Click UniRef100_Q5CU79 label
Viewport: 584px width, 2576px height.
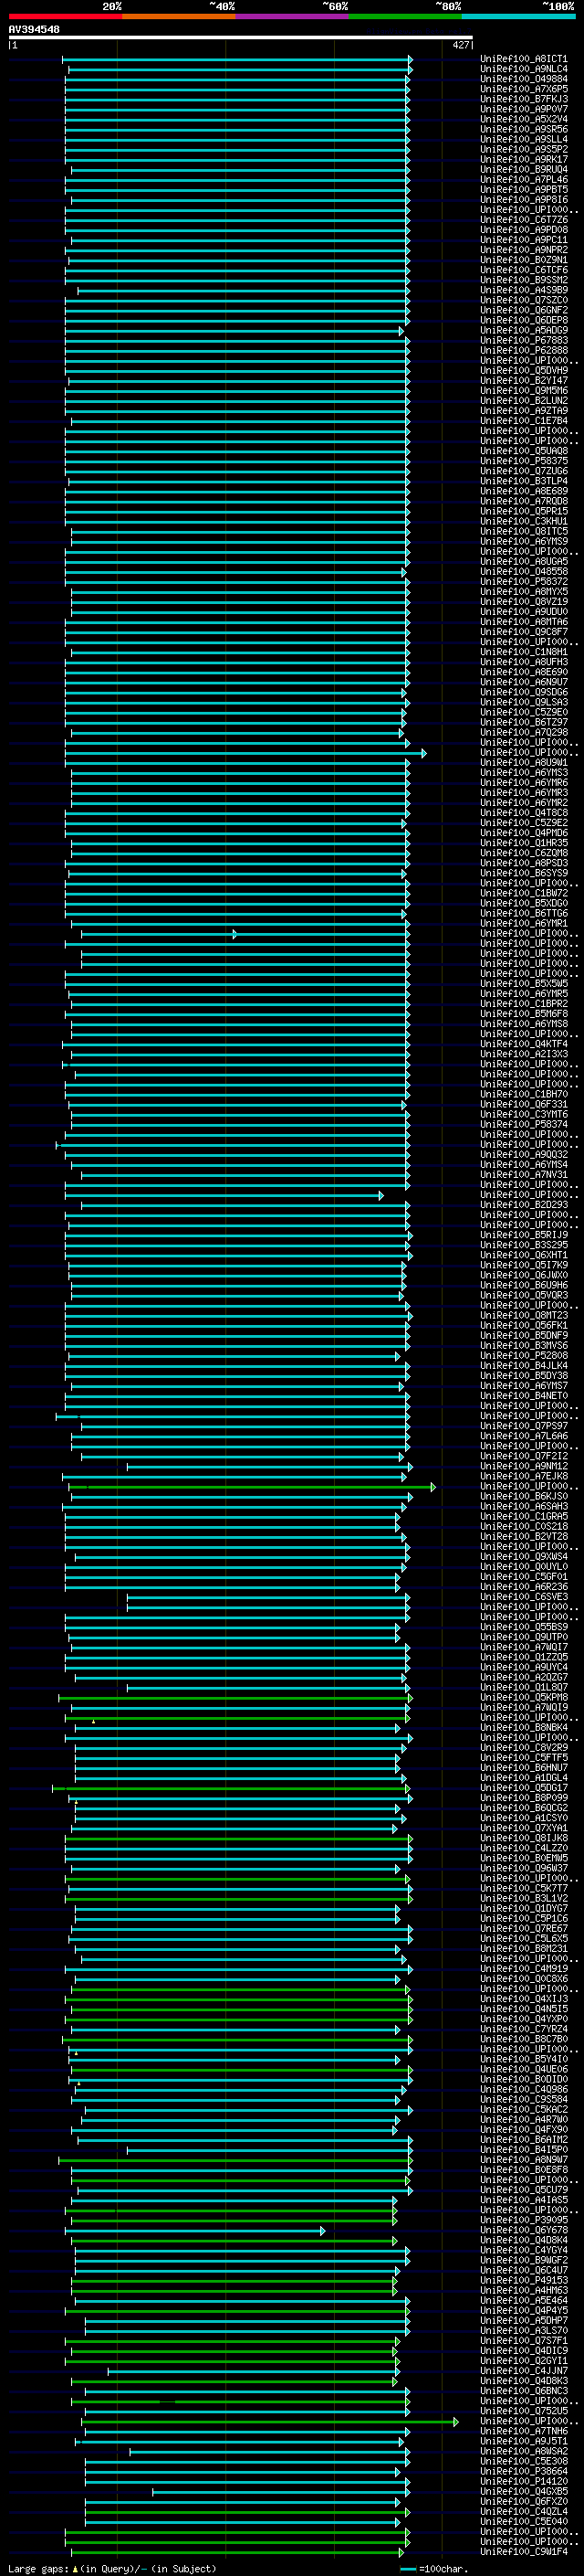pyautogui.click(x=524, y=2190)
